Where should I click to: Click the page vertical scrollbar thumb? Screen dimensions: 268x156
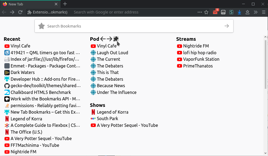pos(265,64)
